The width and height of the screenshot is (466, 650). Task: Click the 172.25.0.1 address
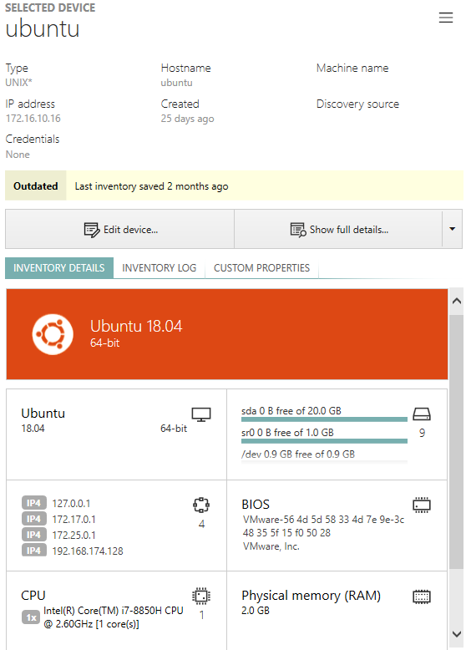73,536
